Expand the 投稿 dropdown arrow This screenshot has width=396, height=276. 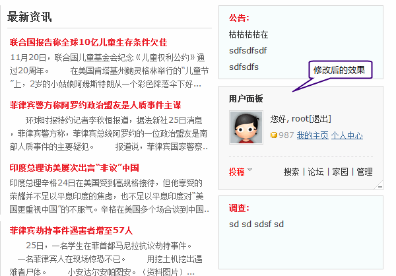coord(249,169)
